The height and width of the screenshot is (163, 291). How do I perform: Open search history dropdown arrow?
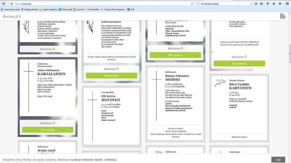tap(250, 4)
